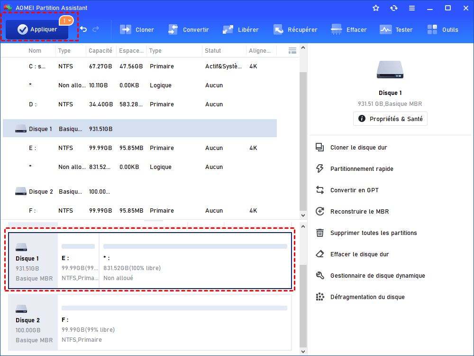Screen dimensions: 474x356
Task: Open the Libérer menu
Action: 241,29
